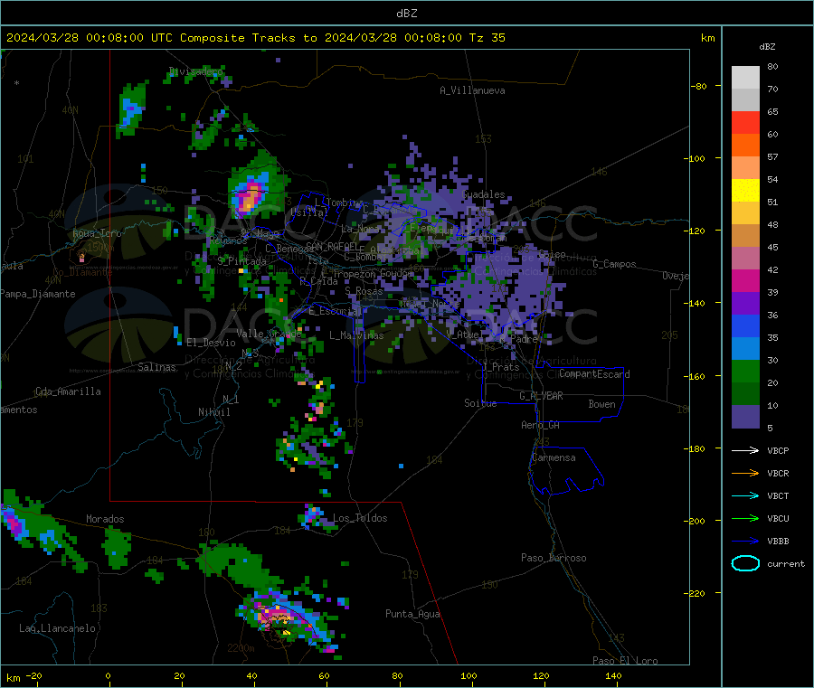Click the 'G_Campos' map label
The image size is (814, 688).
[614, 264]
